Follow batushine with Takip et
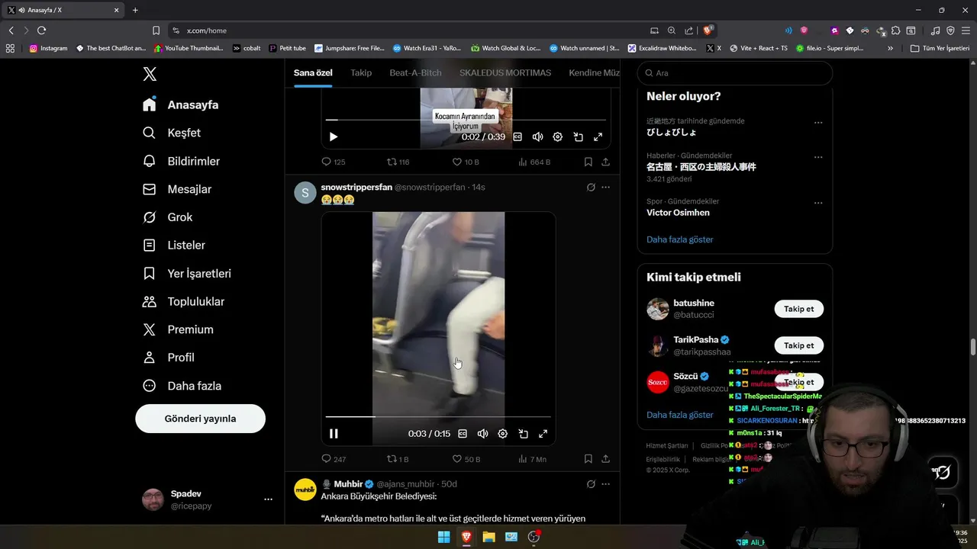Viewport: 977px width, 549px height. [799, 309]
